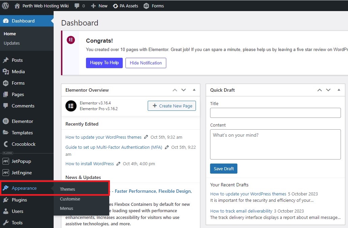348x228 pixels.
Task: Open draft 'How to track email deliverability'
Action: 241,211
